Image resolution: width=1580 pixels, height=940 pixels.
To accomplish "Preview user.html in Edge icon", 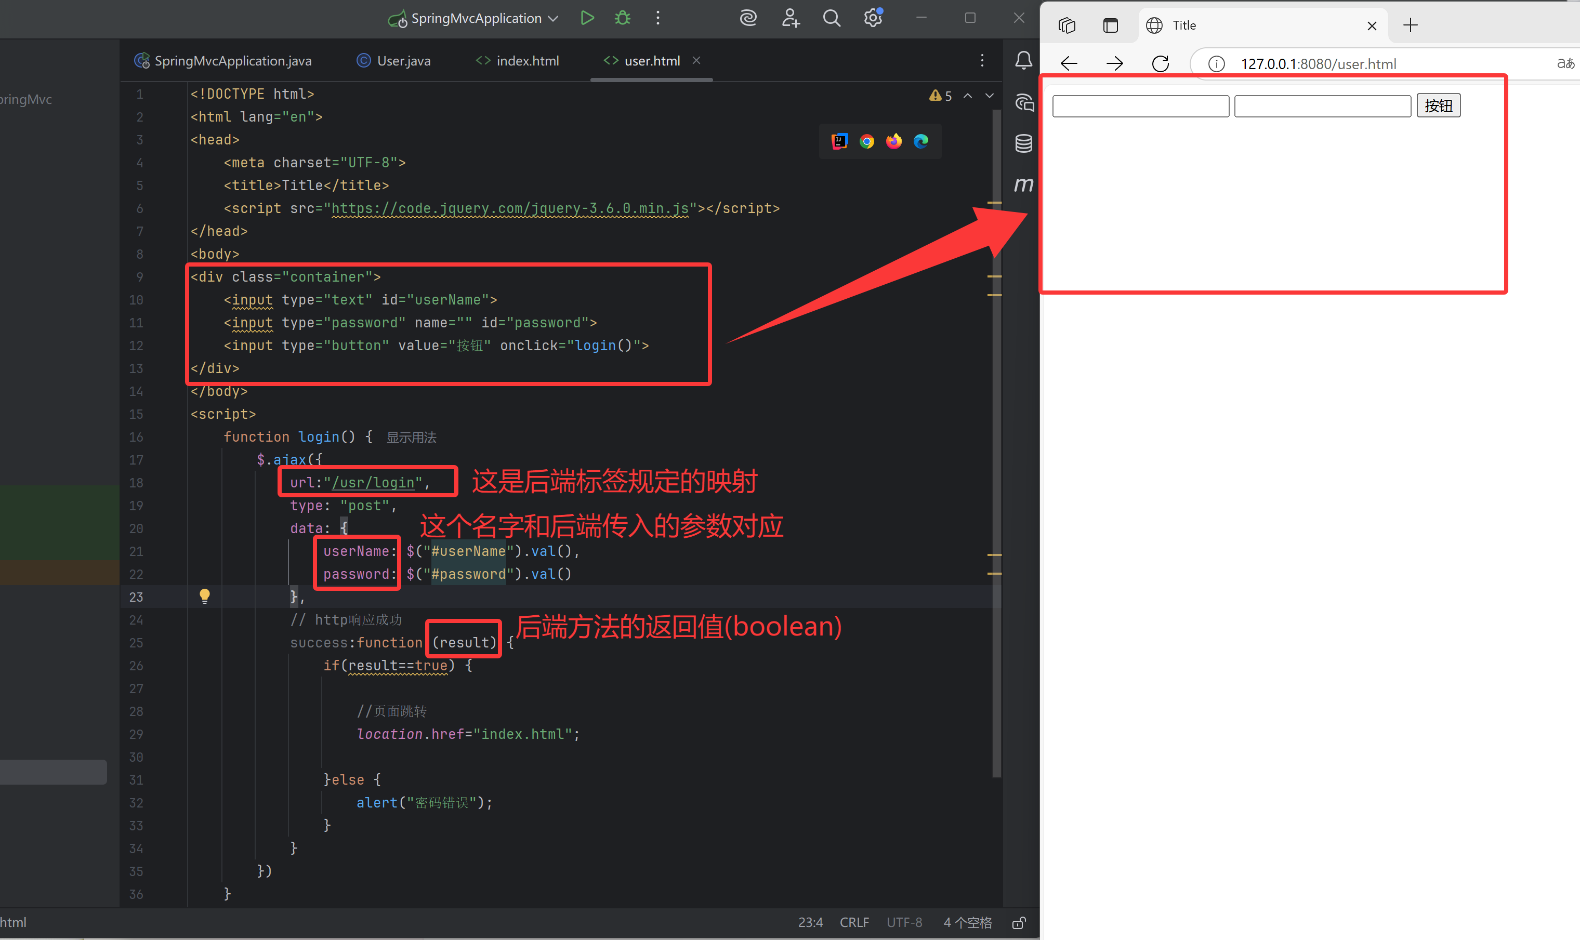I will 921,141.
